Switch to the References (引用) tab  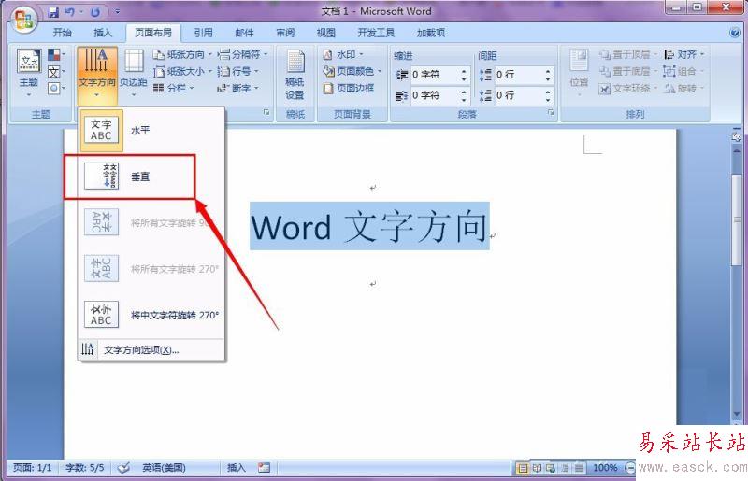(x=203, y=33)
